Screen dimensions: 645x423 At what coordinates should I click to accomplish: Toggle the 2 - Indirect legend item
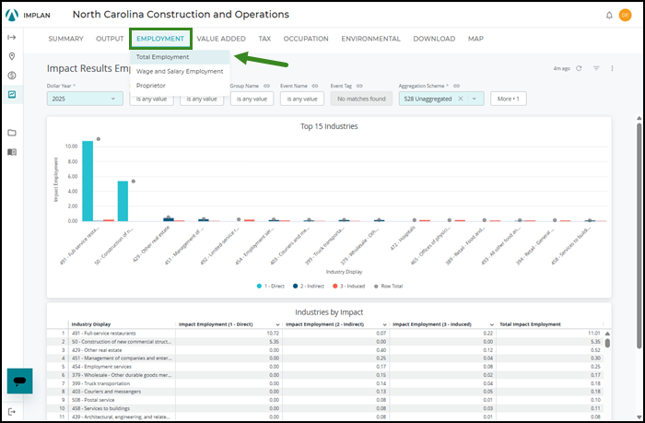309,287
